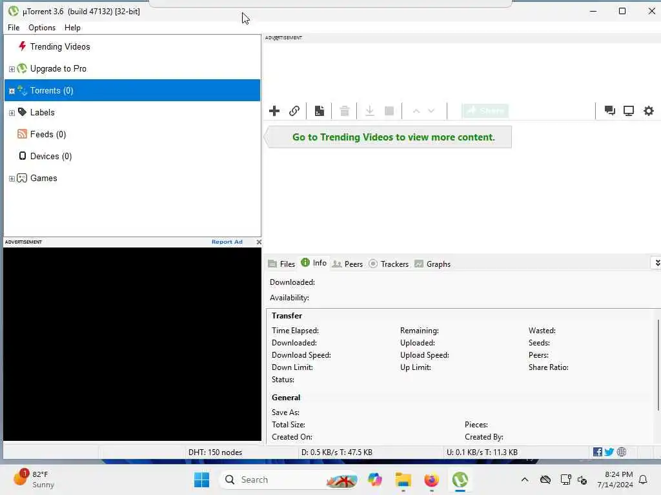661x495 pixels.
Task: Click Report Ad link
Action: click(227, 242)
